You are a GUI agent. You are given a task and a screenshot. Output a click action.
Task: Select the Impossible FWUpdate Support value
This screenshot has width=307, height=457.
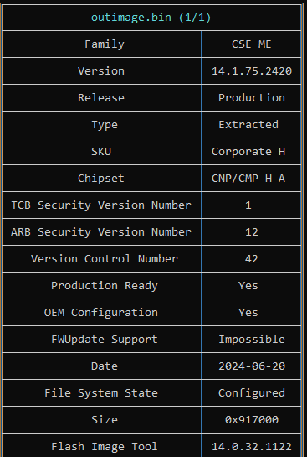tap(252, 340)
